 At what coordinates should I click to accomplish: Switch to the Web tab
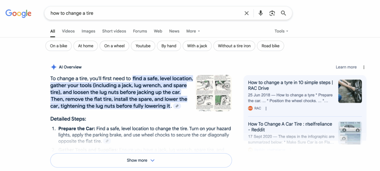tap(158, 31)
